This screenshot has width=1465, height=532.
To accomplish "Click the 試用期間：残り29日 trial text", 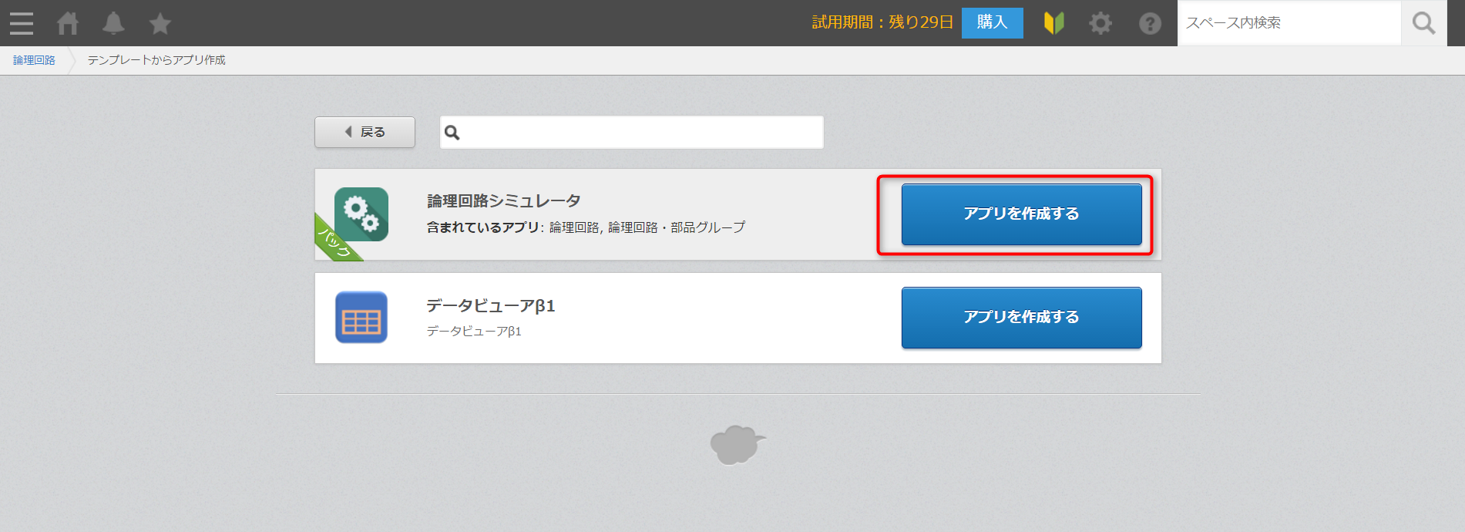I will [x=882, y=22].
